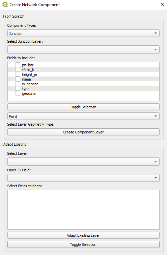This screenshot has width=167, height=255.
Task: Check the name field checkbox
Action: click(18, 79)
